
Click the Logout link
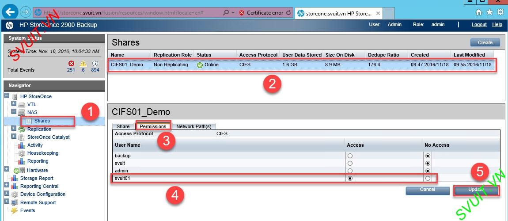click(x=479, y=25)
